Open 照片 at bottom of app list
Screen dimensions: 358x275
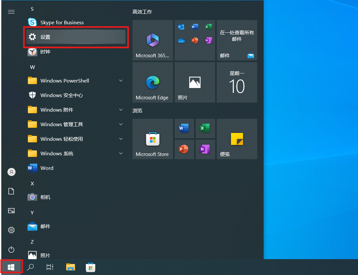(x=75, y=255)
